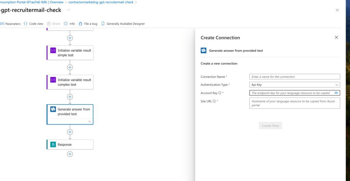350x181 pixels.
Task: Focus the Account Key field
Action: 295,93
